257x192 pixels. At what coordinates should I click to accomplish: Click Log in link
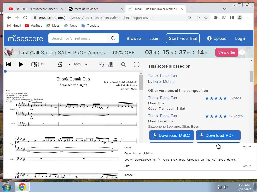[241, 39]
